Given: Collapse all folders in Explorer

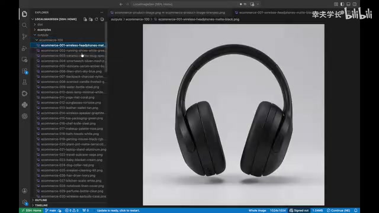Looking at the screenshot, I should [102, 19].
